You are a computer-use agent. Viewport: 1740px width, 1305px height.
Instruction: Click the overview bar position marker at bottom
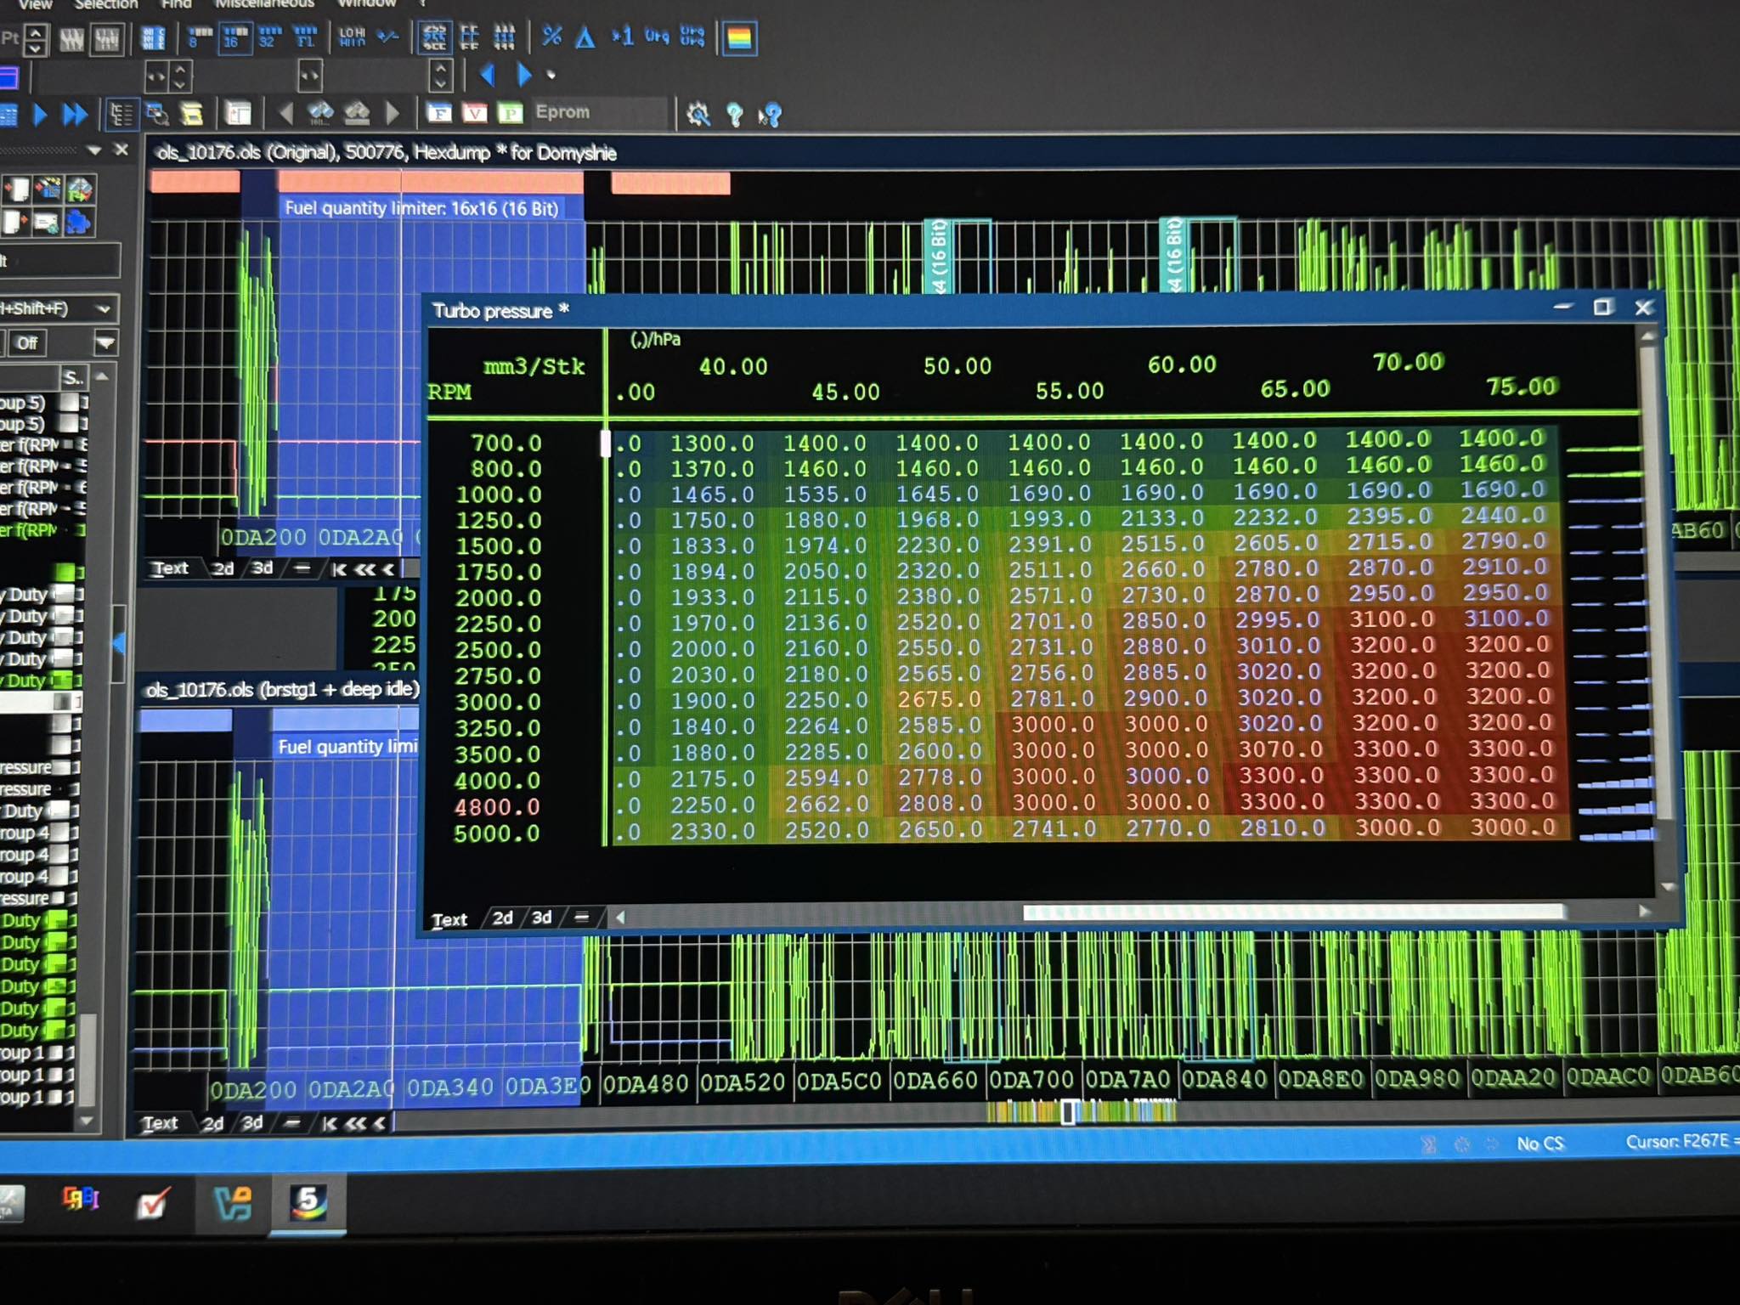pos(1069,1111)
